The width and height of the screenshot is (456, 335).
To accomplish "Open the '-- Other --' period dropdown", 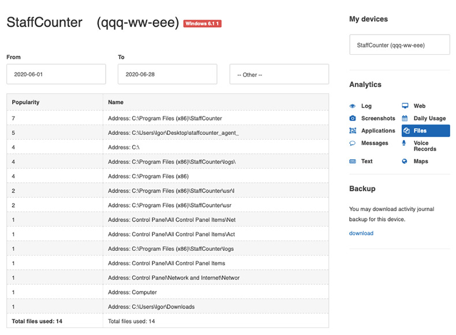I will click(x=279, y=74).
